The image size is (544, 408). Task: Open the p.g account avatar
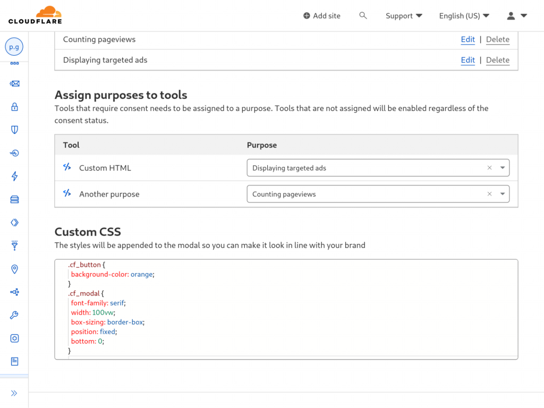pyautogui.click(x=14, y=47)
